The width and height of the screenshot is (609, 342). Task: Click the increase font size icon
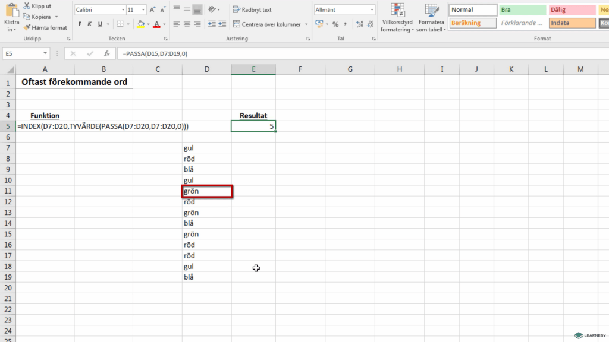point(153,10)
